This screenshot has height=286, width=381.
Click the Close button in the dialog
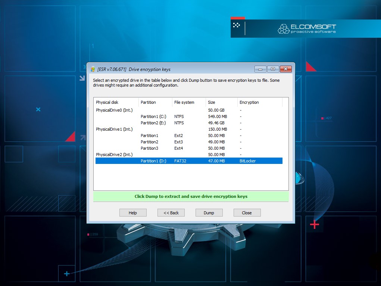(247, 213)
